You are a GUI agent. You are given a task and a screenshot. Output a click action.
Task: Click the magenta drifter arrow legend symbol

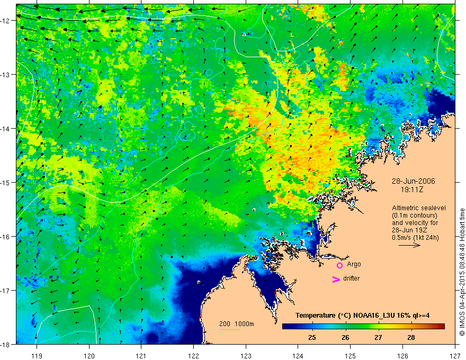coord(336,279)
